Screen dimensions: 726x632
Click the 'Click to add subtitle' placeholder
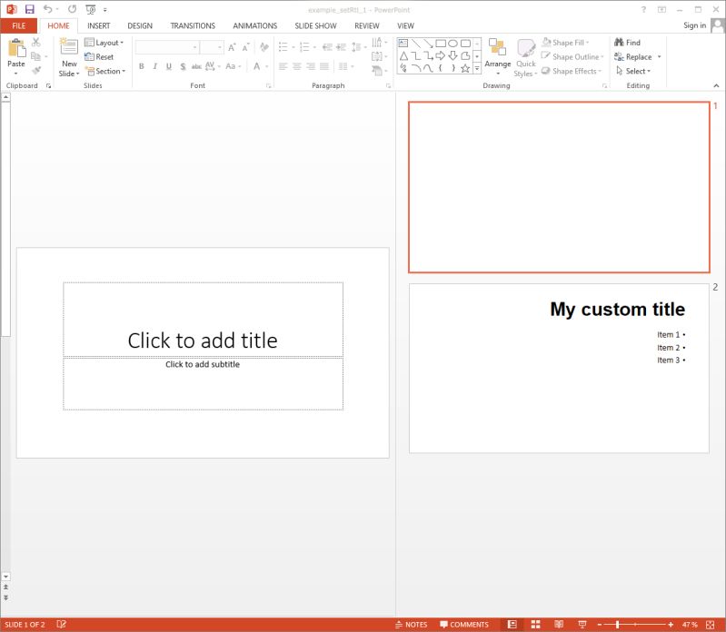click(x=203, y=383)
